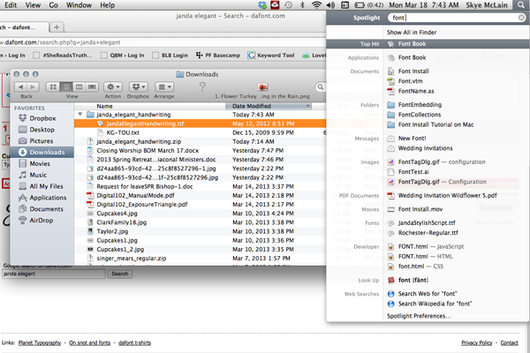Screen dimensions: 530x353
Task: Select janda_elegant_handwriting.zip file
Action: [x=201, y=141]
